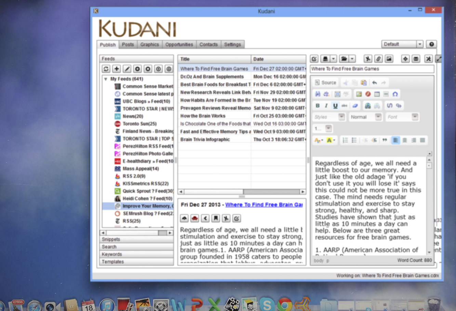Toggle left text alignment

(x=395, y=140)
